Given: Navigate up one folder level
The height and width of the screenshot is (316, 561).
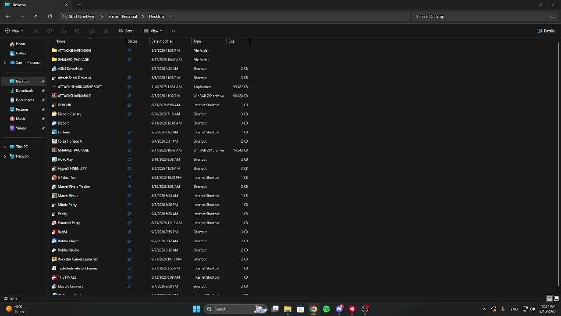Looking at the screenshot, I should [36, 16].
